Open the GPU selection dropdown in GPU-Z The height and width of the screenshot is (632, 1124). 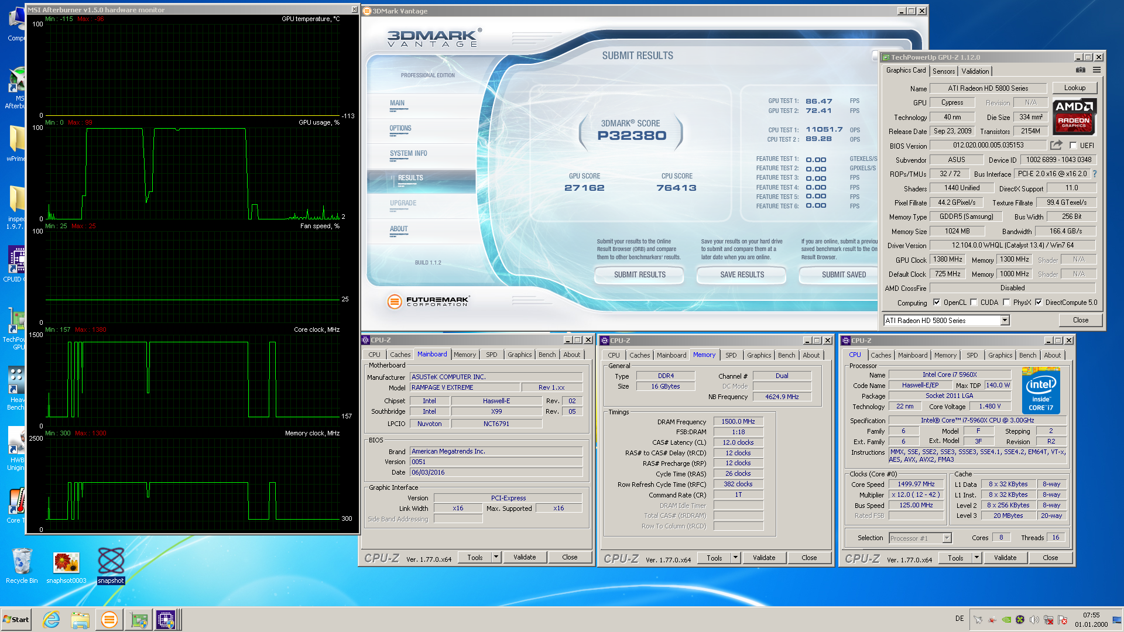1005,320
